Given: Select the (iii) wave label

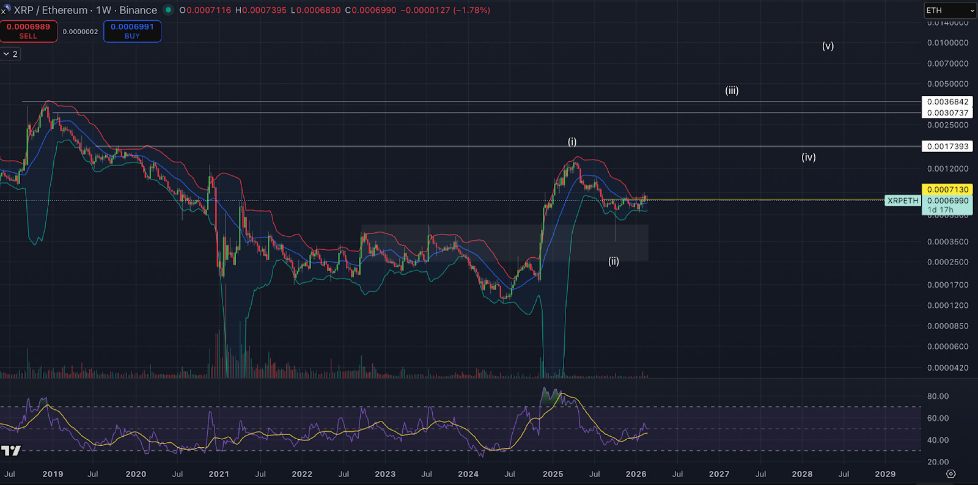Looking at the screenshot, I should 732,90.
